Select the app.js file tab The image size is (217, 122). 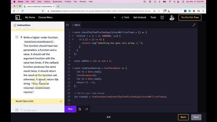(77, 25)
